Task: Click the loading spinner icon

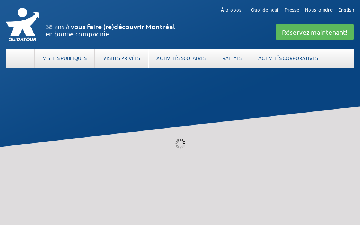Action: coord(180,144)
